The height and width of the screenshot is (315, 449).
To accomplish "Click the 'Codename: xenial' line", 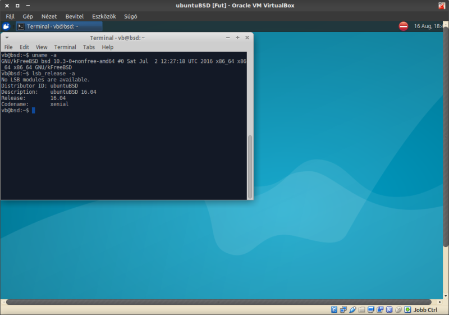I will click(35, 104).
